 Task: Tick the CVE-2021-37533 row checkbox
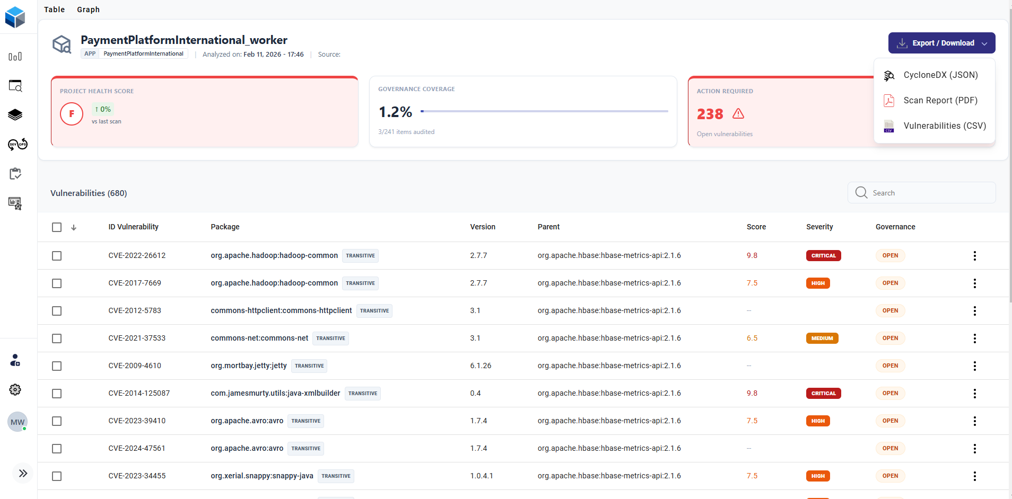tap(57, 338)
